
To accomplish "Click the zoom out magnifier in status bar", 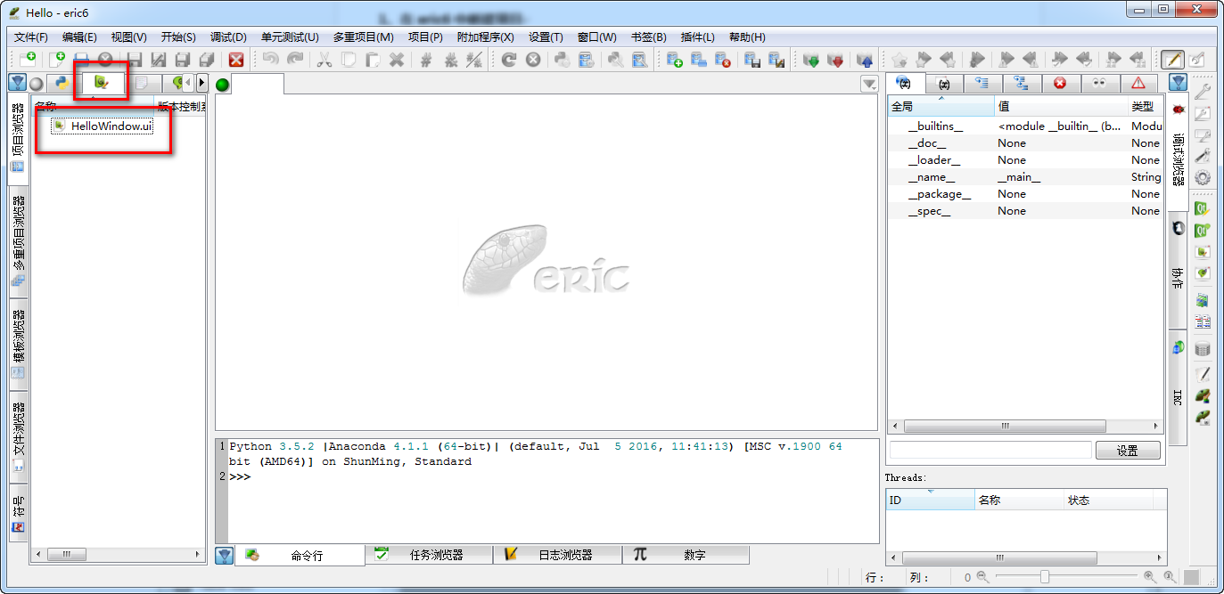I will tap(982, 577).
